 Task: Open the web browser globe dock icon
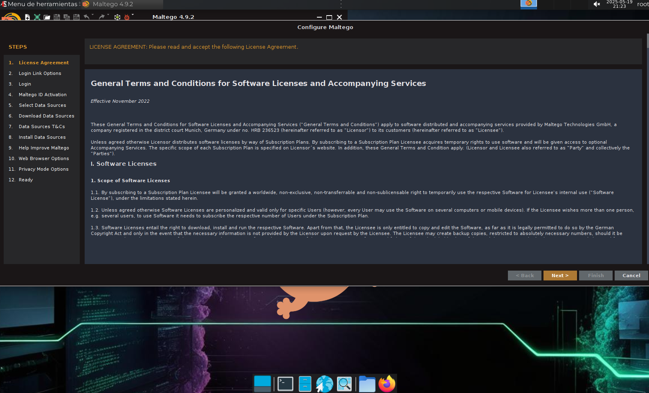click(x=324, y=384)
